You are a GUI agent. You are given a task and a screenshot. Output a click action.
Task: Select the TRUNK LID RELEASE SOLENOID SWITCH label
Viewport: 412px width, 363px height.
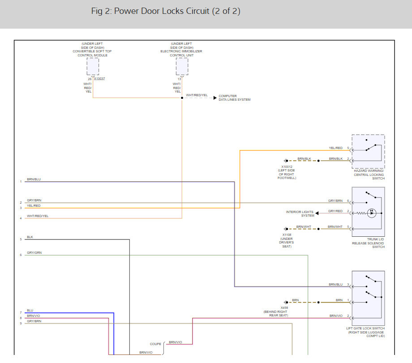369,243
